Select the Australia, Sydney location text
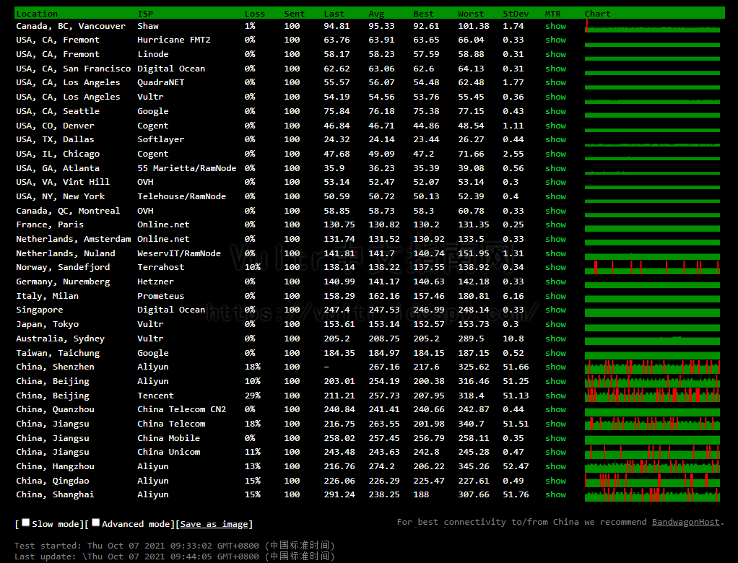This screenshot has width=738, height=563. click(60, 339)
